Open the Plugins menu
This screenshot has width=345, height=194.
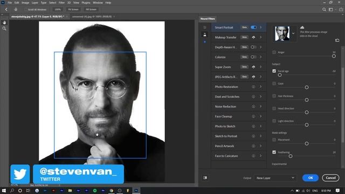[86, 3]
